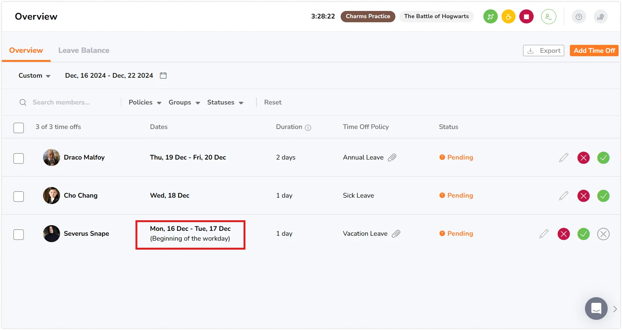Click Draco Malfoy's avatar

[51, 157]
